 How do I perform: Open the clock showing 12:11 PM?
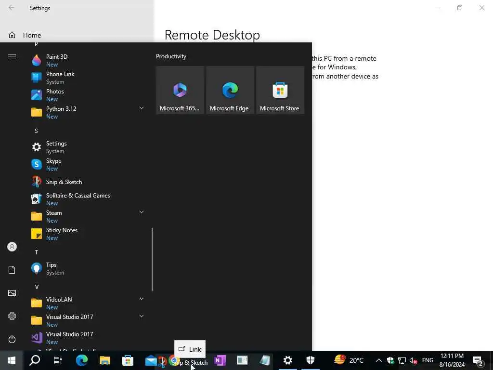452,360
